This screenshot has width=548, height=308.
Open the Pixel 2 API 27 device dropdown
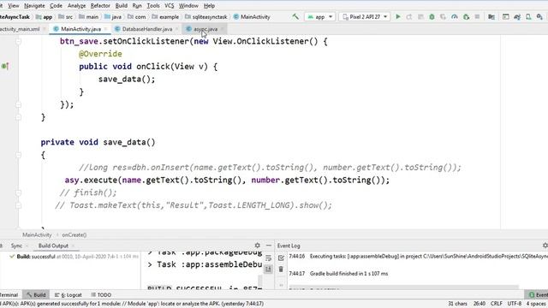point(364,16)
